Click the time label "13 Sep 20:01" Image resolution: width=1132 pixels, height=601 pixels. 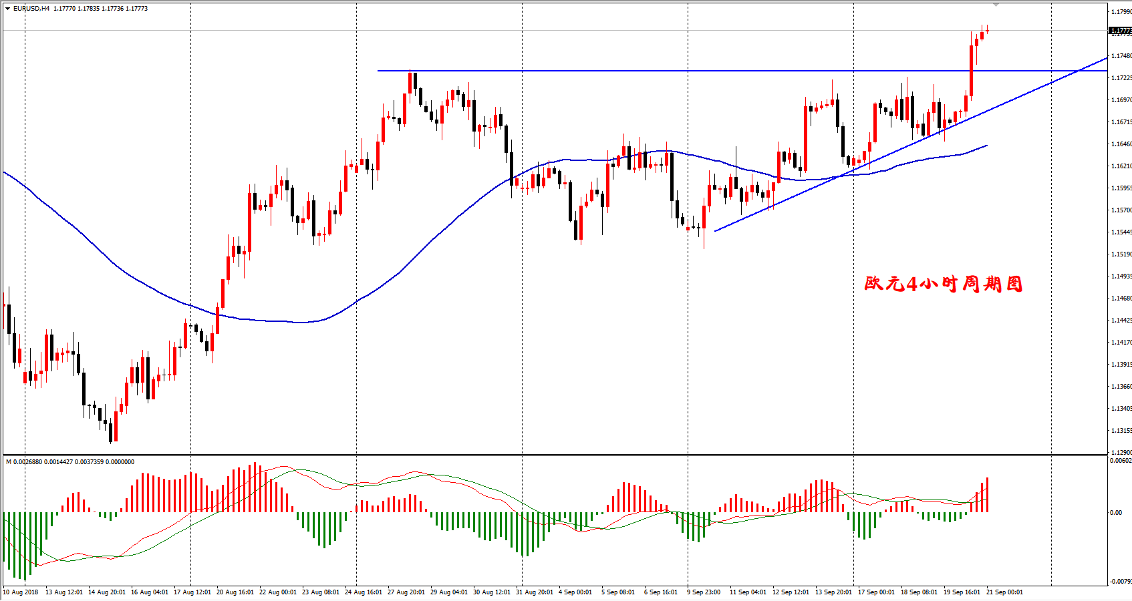click(834, 592)
